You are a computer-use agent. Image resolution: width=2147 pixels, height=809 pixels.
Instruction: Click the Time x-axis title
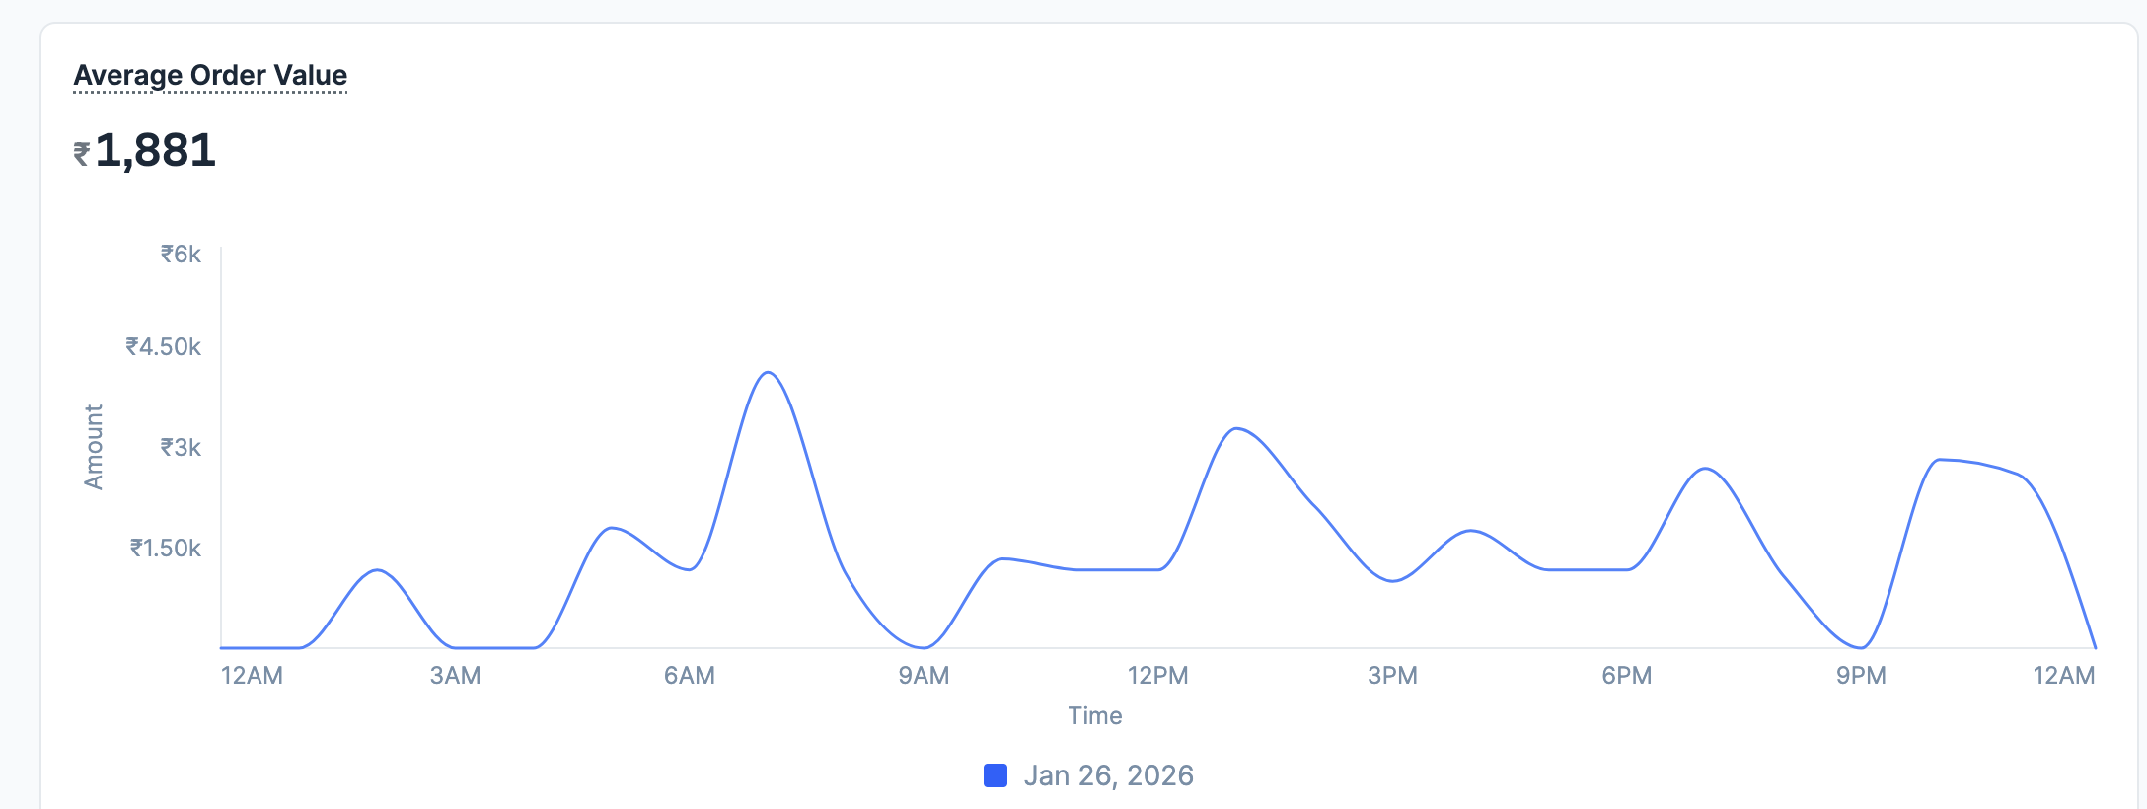pos(1094,715)
